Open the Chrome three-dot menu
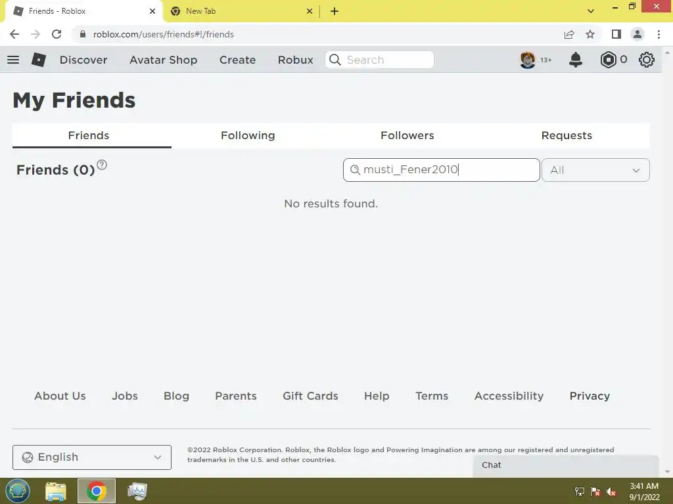 (x=659, y=34)
